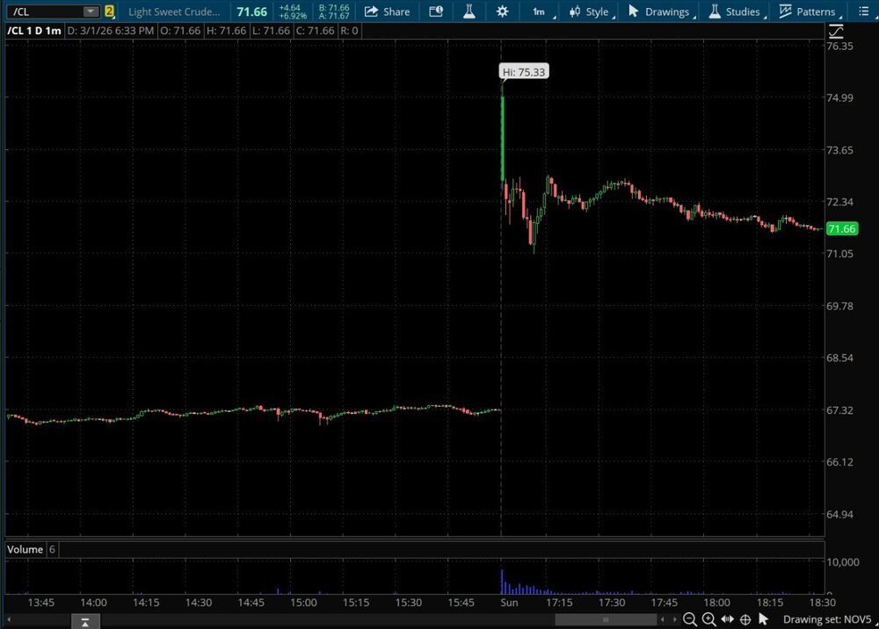Image resolution: width=879 pixels, height=629 pixels.
Task: Toggle price axis scale icon at top right
Action: pyautogui.click(x=836, y=31)
